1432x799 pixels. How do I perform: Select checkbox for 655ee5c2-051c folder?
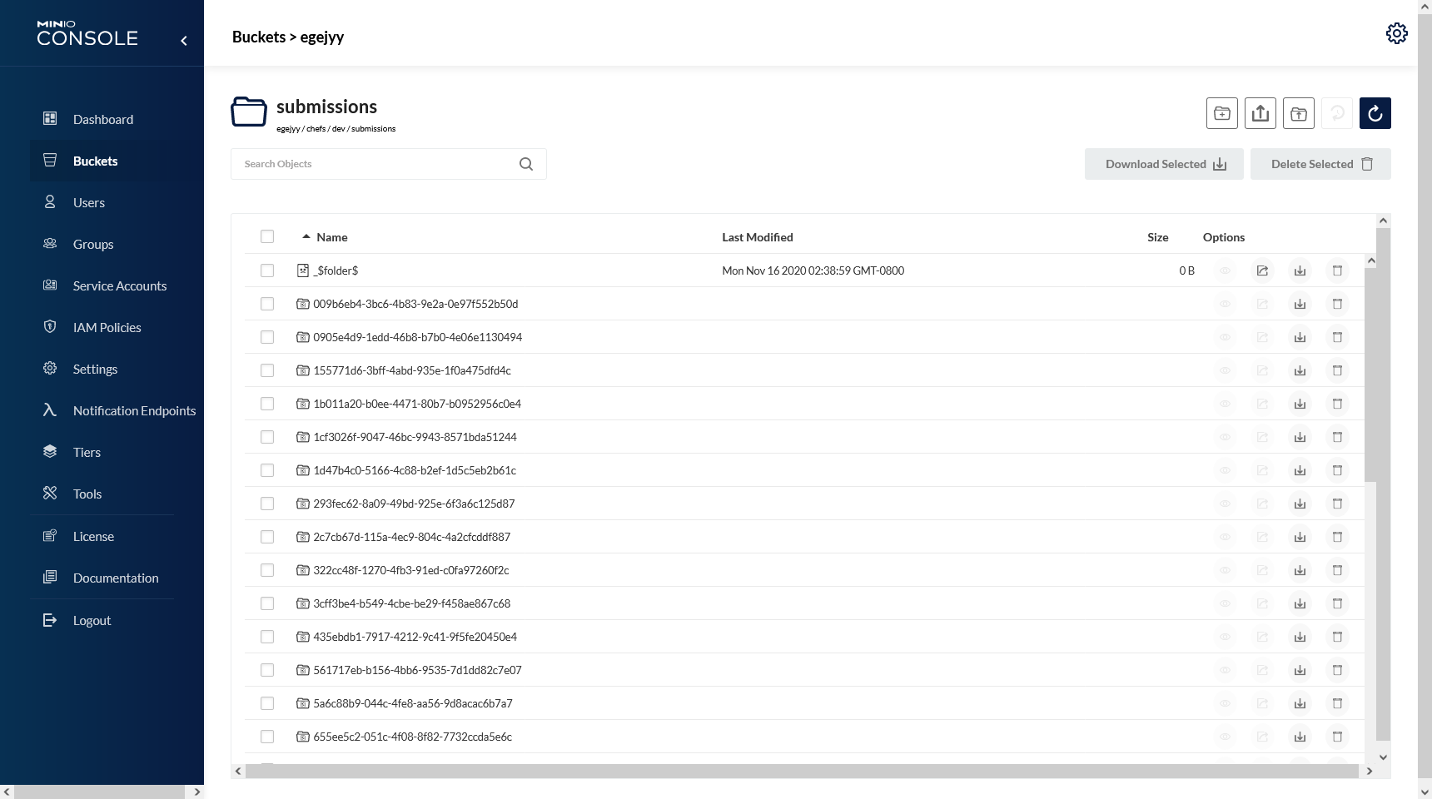tap(267, 737)
